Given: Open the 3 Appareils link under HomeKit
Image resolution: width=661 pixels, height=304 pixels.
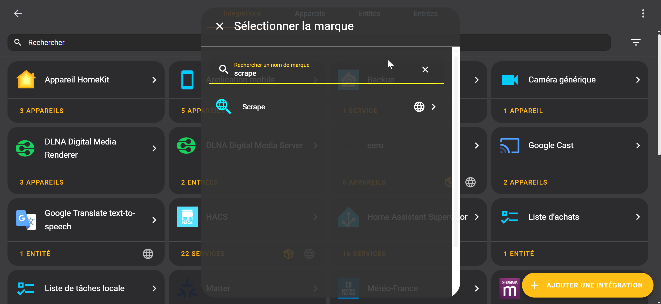Looking at the screenshot, I should point(42,111).
